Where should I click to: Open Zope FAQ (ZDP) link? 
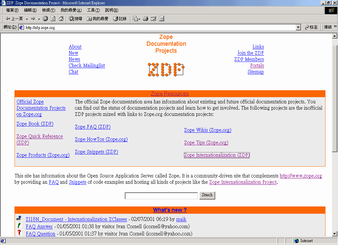point(93,127)
